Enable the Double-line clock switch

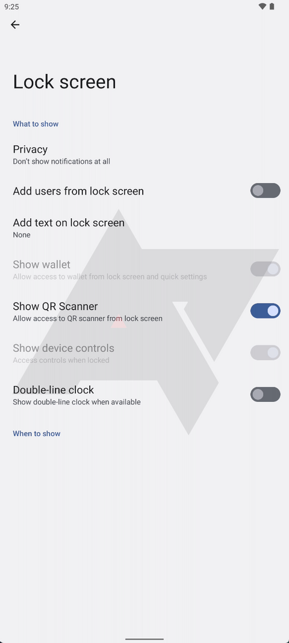[266, 395]
